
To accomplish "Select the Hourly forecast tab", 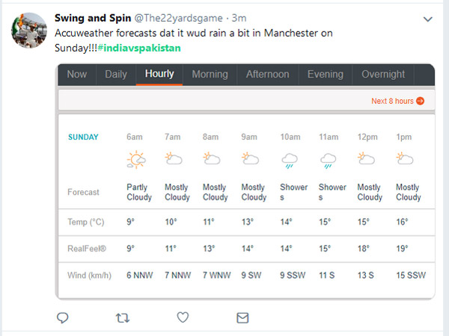I will (x=159, y=75).
